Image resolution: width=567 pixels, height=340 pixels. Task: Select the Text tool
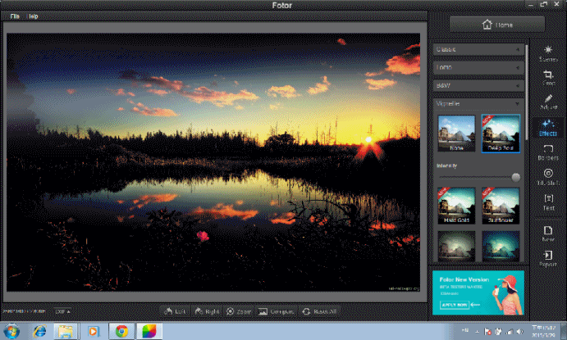click(549, 202)
